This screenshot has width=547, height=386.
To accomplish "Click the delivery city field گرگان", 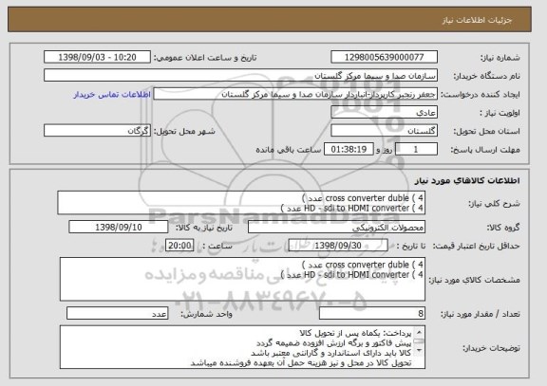I will tap(97, 131).
